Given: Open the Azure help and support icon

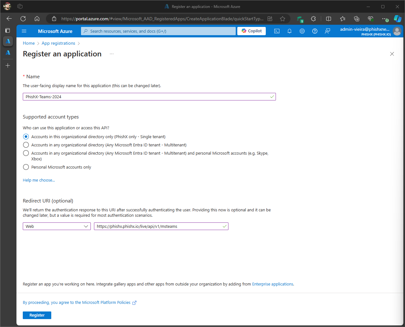Looking at the screenshot, I should coord(315,31).
